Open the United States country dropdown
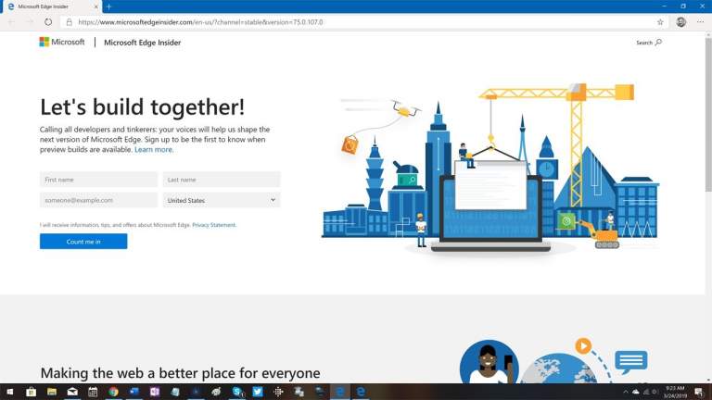The image size is (712, 400). coord(222,200)
